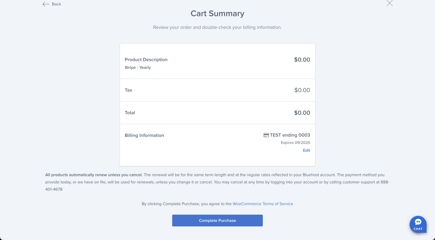The image size is (435, 240).
Task: Close the cart summary with the X
Action: pos(390,3)
